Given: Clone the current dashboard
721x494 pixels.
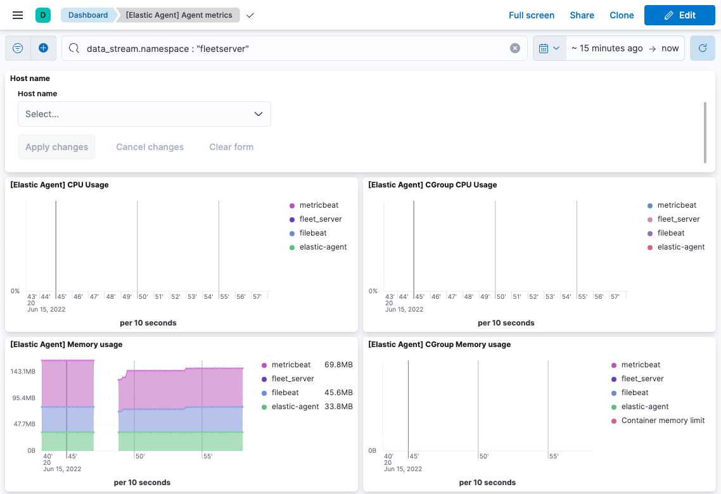Looking at the screenshot, I should [x=622, y=15].
